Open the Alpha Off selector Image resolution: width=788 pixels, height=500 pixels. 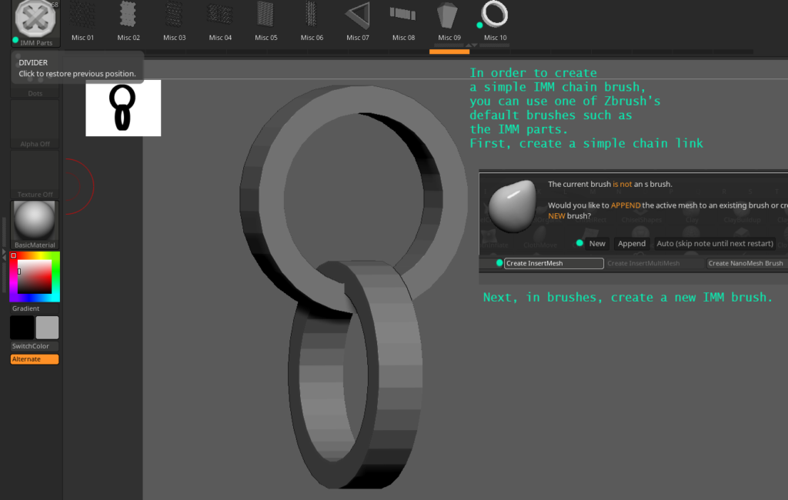point(35,123)
